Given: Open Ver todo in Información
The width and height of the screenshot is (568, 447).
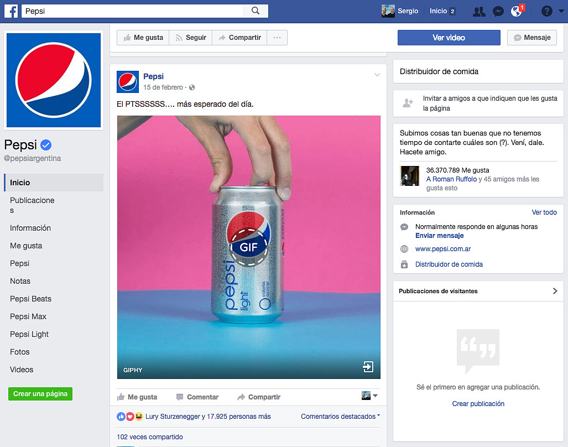Looking at the screenshot, I should point(544,212).
